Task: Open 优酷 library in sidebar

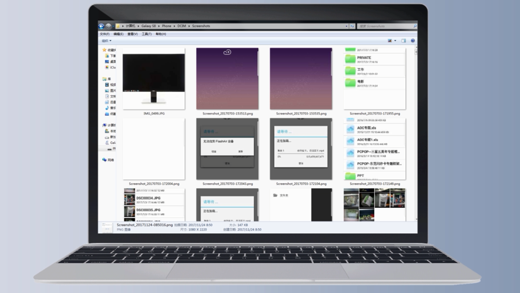Action: (x=110, y=114)
